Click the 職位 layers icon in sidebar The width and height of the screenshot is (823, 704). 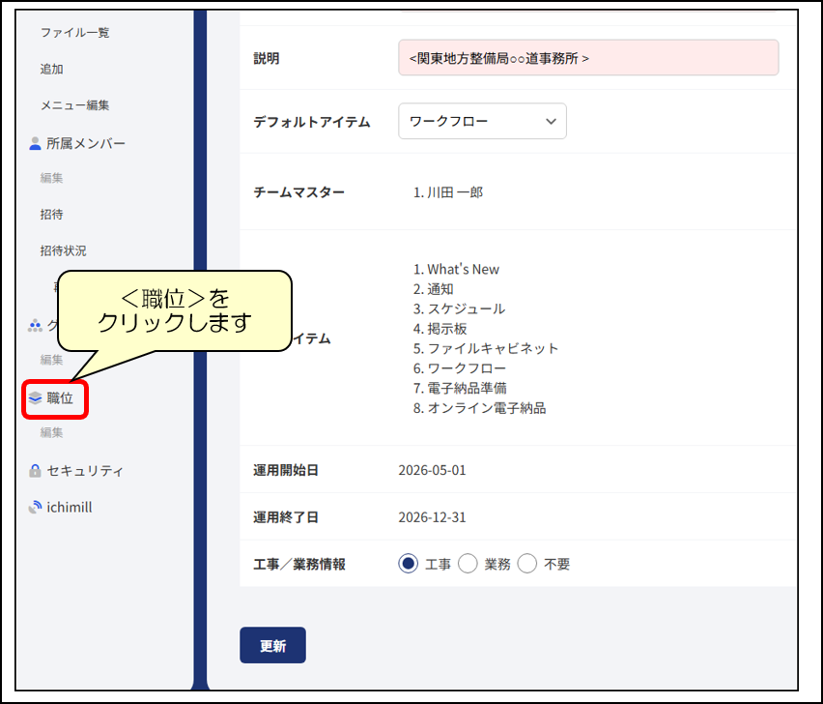35,398
